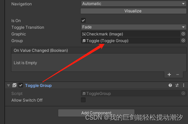
Task: Remove listener with the minus button
Action: [x=178, y=75]
